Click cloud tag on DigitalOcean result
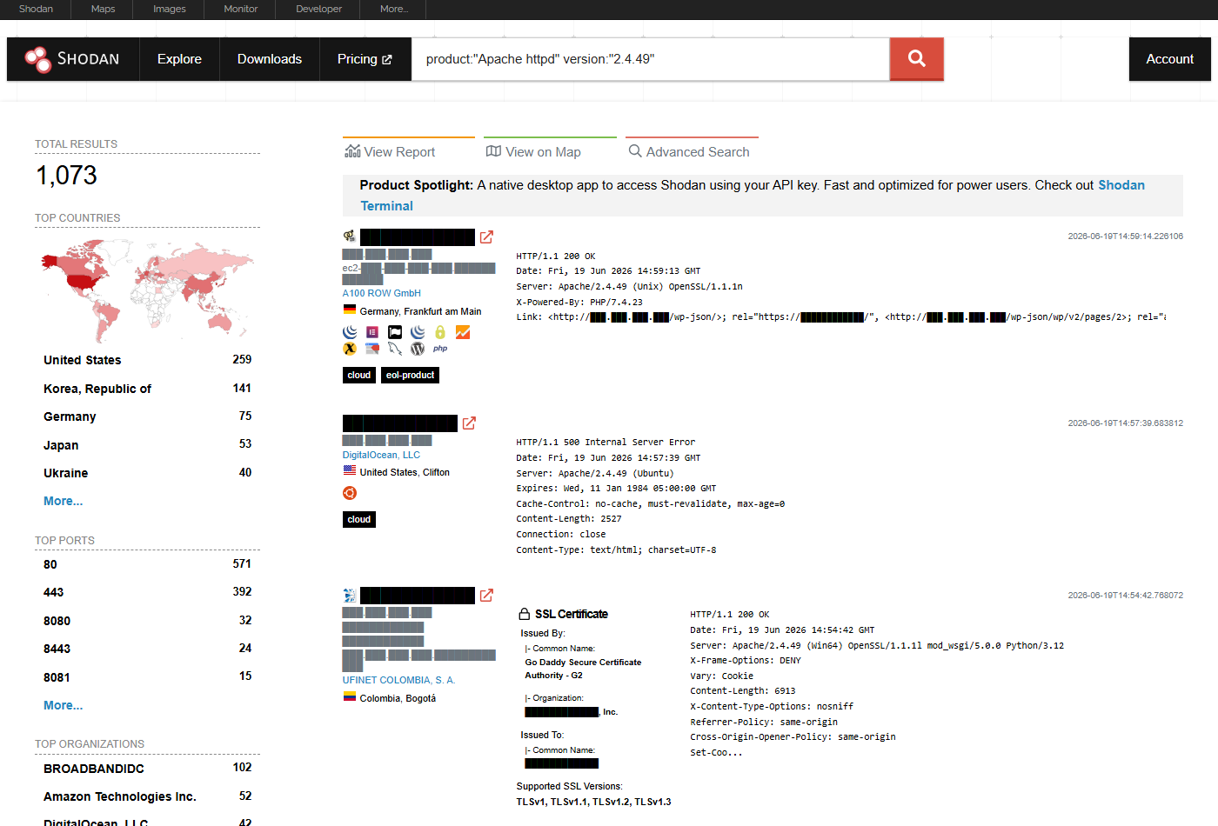Screen dimensions: 1218x826 click(x=359, y=519)
